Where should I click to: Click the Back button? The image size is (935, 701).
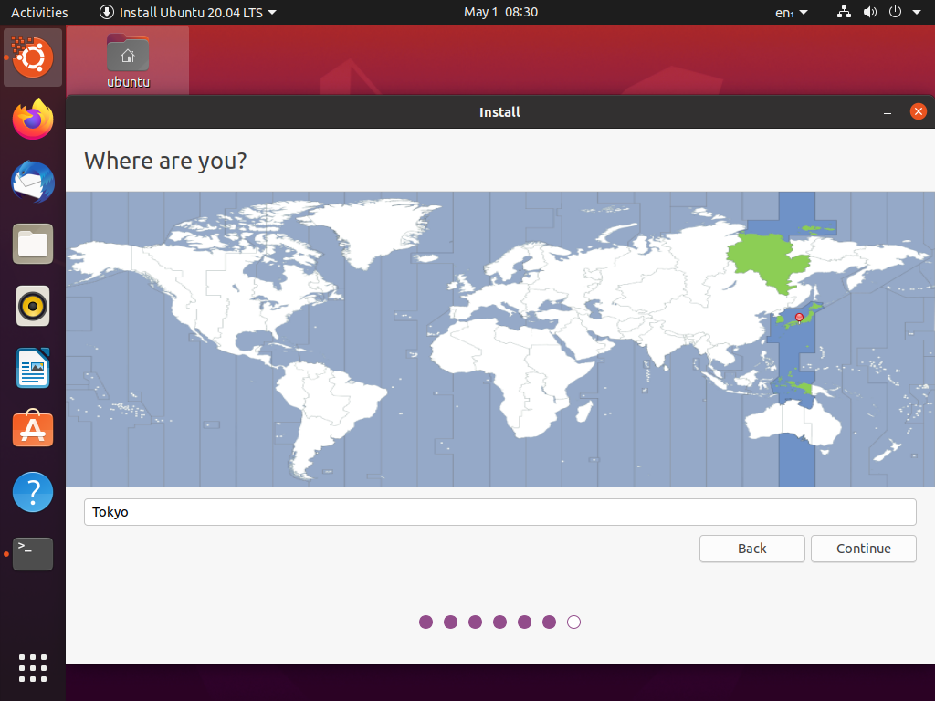click(x=752, y=549)
